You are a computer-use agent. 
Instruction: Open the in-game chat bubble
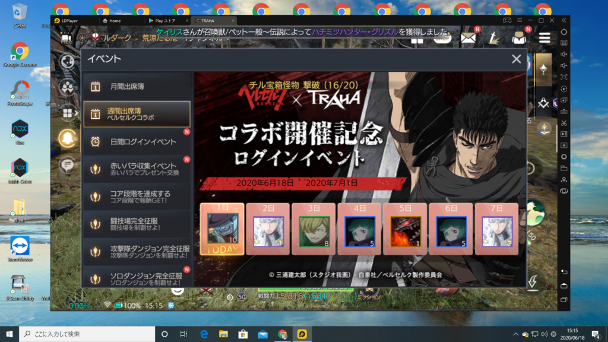click(x=68, y=165)
